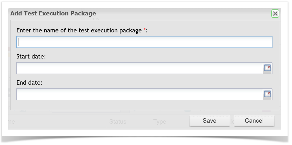Click the 'Enter the name' field label
Image resolution: width=292 pixels, height=145 pixels.
(79, 31)
